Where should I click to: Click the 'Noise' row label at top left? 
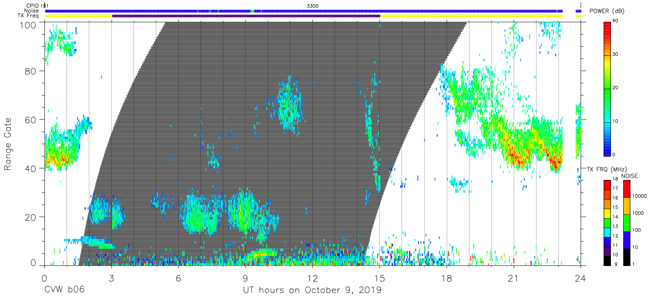pyautogui.click(x=31, y=11)
